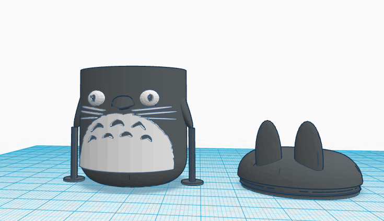The width and height of the screenshot is (384, 221).
Task: Select the left support post beside Totoro
Action: tap(74, 153)
